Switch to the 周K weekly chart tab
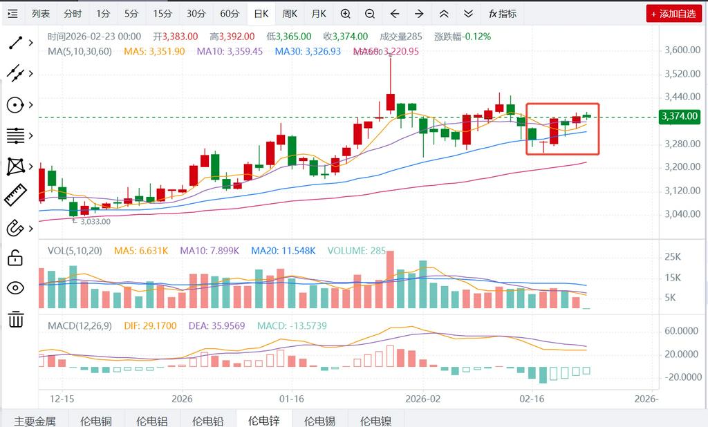 pyautogui.click(x=290, y=14)
